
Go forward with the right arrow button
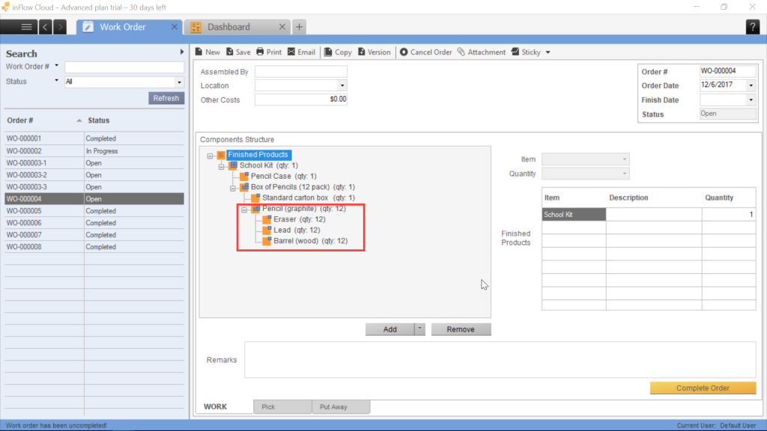pyautogui.click(x=60, y=27)
